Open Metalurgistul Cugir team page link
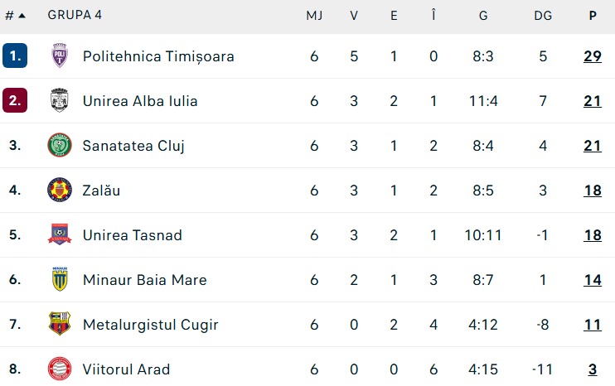The width and height of the screenshot is (615, 386). click(150, 325)
